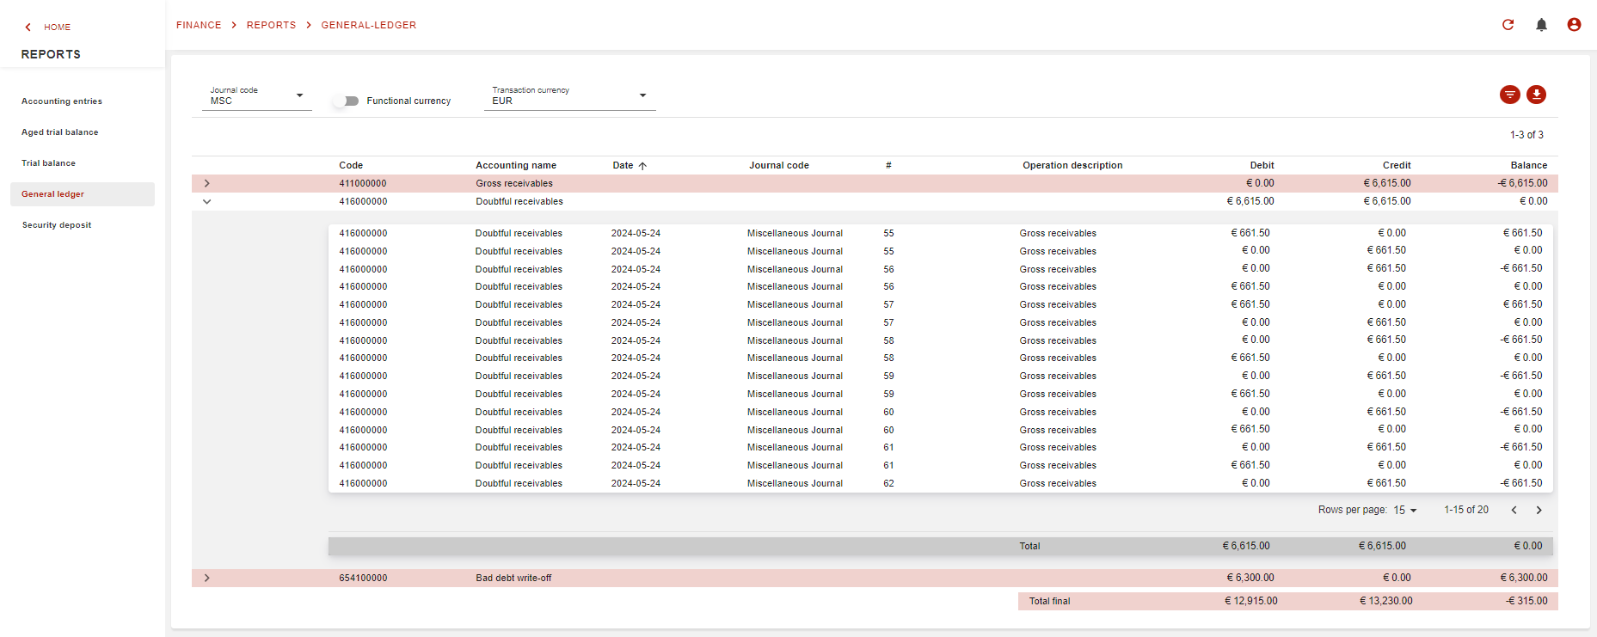This screenshot has width=1597, height=637.
Task: Select General ledger in sidebar
Action: click(x=83, y=194)
